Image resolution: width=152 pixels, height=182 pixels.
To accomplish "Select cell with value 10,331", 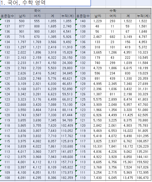I will point(98,146).
